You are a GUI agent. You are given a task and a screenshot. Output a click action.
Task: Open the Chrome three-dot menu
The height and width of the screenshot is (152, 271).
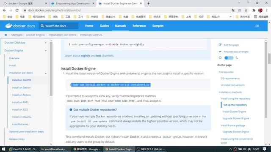(267, 10)
